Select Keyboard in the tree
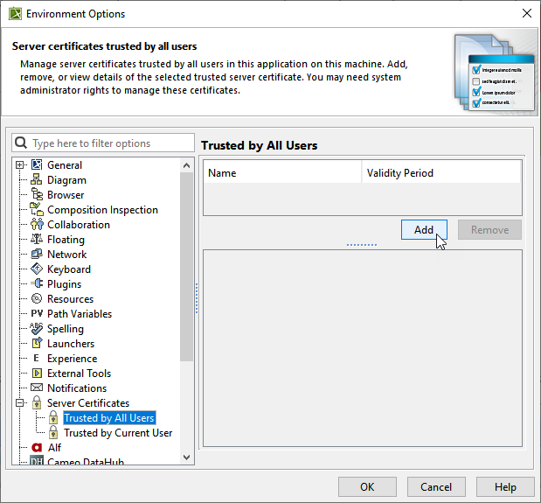The width and height of the screenshot is (541, 503). click(x=69, y=269)
